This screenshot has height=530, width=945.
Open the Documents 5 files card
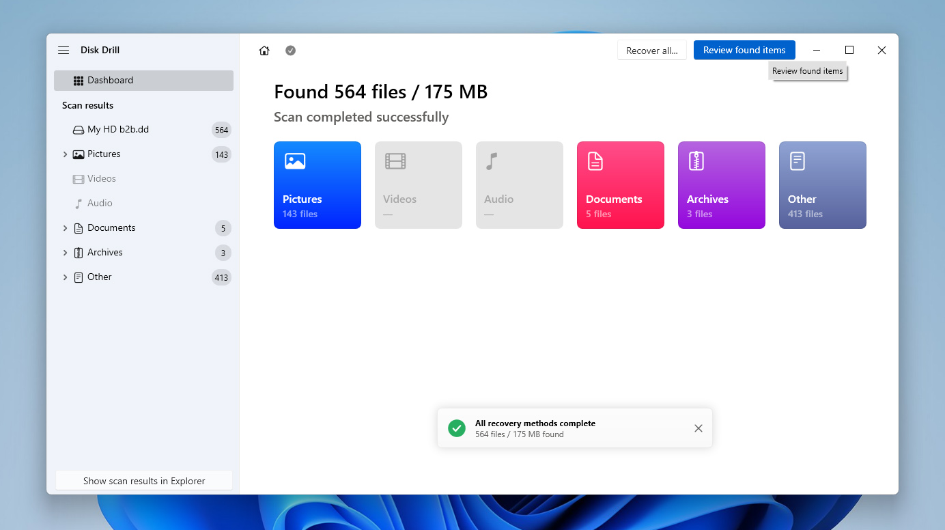(621, 185)
